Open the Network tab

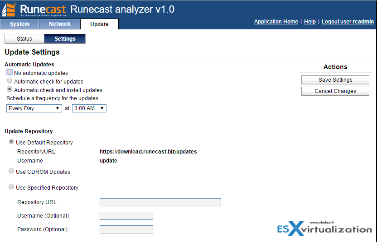[60, 24]
